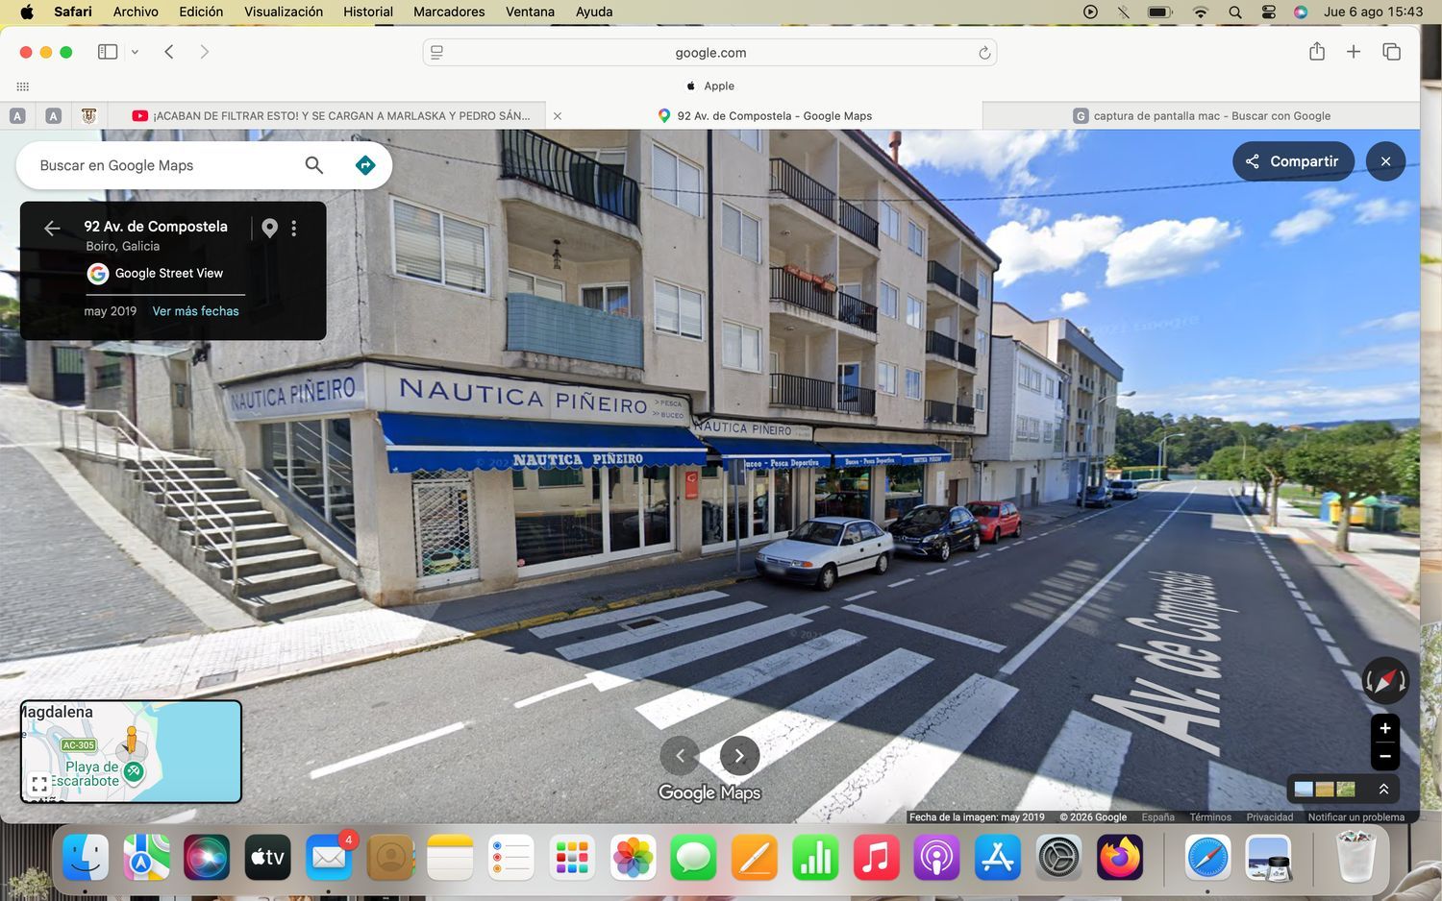This screenshot has width=1442, height=901.
Task: Zoom in with the plus button
Action: point(1385,728)
